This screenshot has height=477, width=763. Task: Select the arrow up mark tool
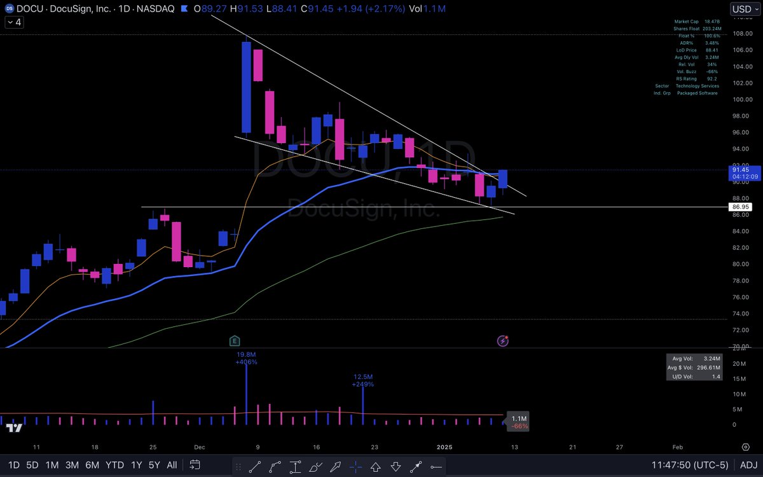pos(376,466)
